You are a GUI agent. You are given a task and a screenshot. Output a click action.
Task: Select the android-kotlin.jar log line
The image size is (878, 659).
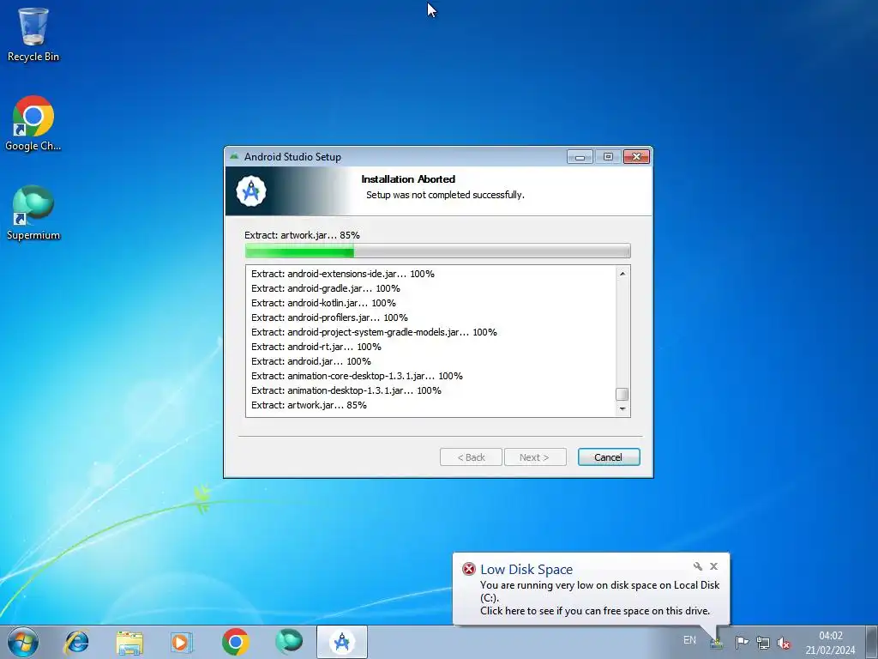(x=323, y=303)
